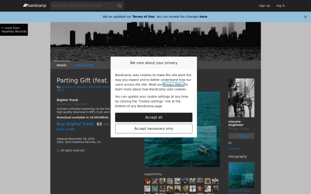
Task: Click the search magnifier icon
Action: tap(119, 6)
